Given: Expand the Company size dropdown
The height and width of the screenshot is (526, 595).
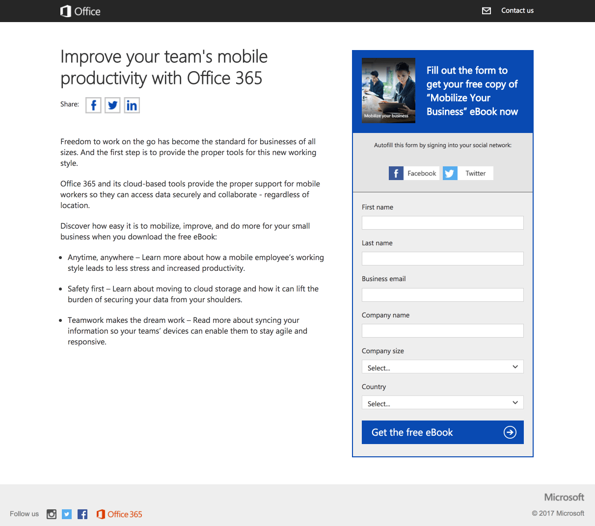Looking at the screenshot, I should point(442,367).
